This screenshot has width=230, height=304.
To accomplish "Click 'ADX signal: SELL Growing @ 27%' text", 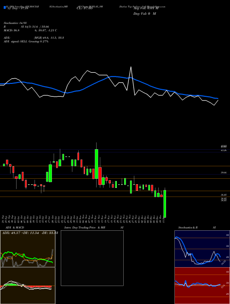I will pos(26,41).
